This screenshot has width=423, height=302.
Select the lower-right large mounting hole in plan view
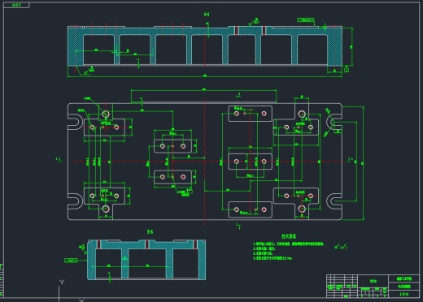[x=302, y=209]
